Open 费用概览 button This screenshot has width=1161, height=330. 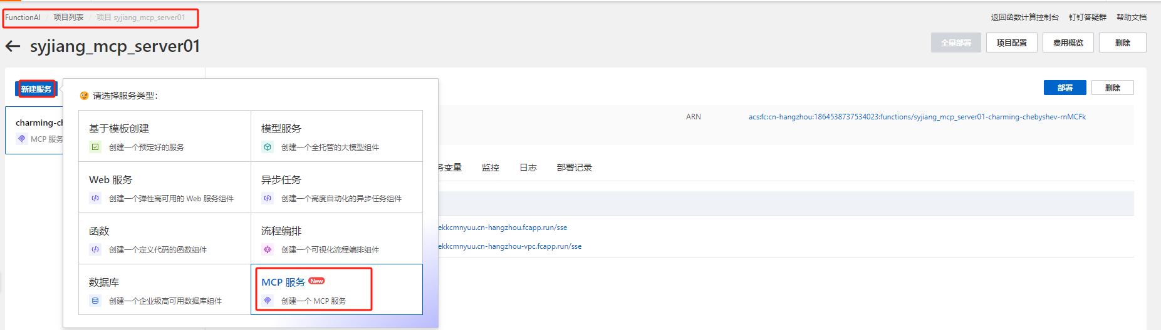tap(1068, 42)
